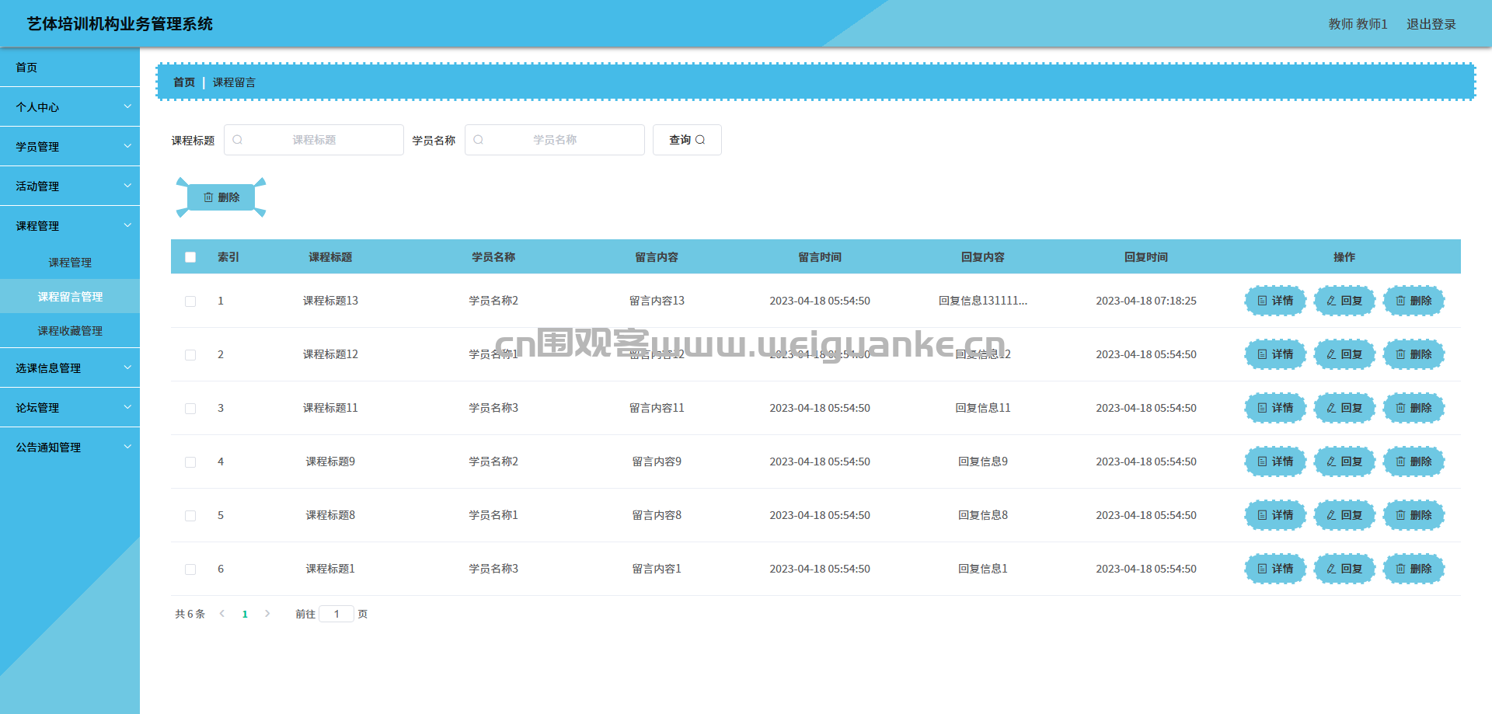Screen dimensions: 1492x714
Task: Click the 回复信息8 cell
Action: [x=983, y=515]
